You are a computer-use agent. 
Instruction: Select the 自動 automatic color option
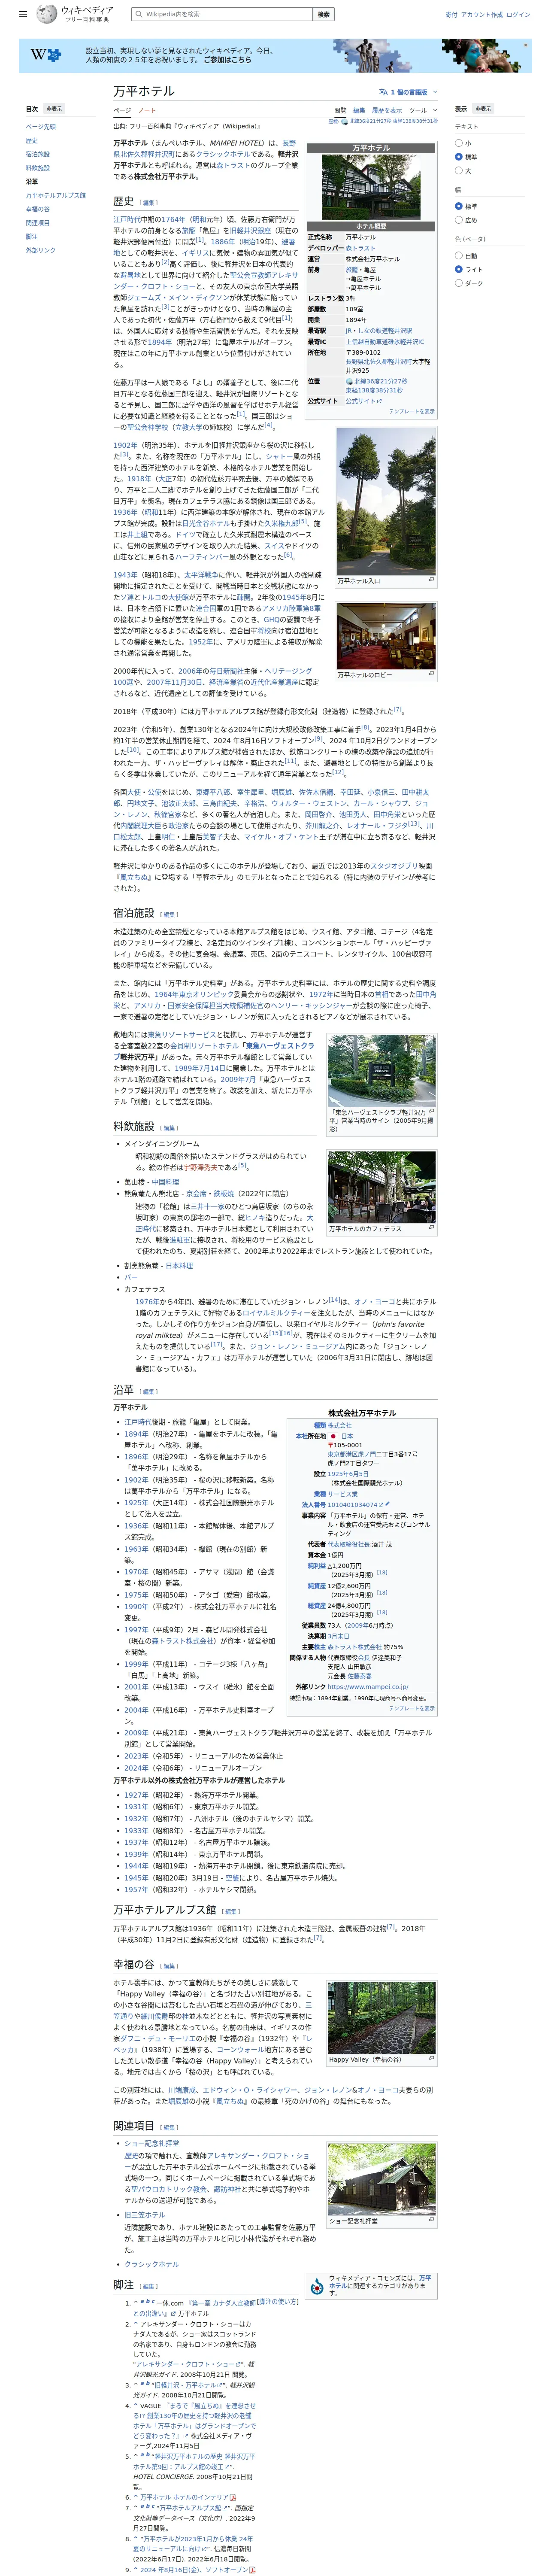[459, 255]
